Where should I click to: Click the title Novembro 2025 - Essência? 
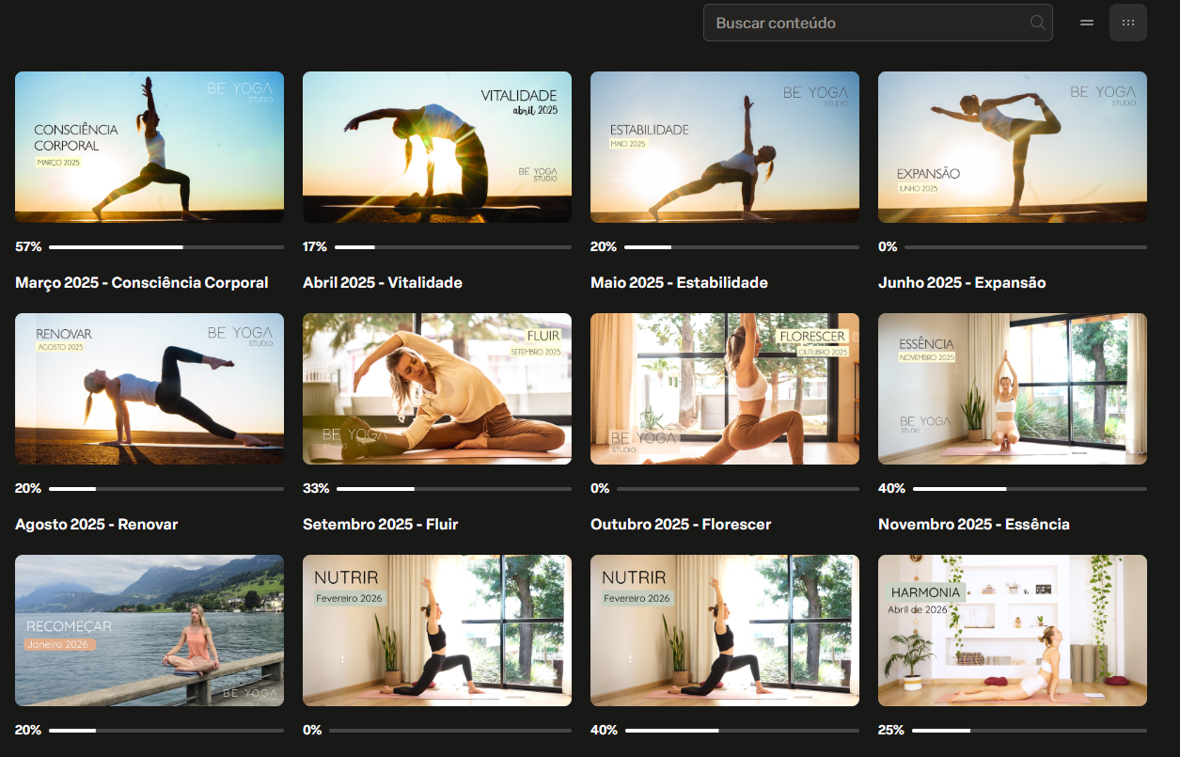click(x=974, y=525)
